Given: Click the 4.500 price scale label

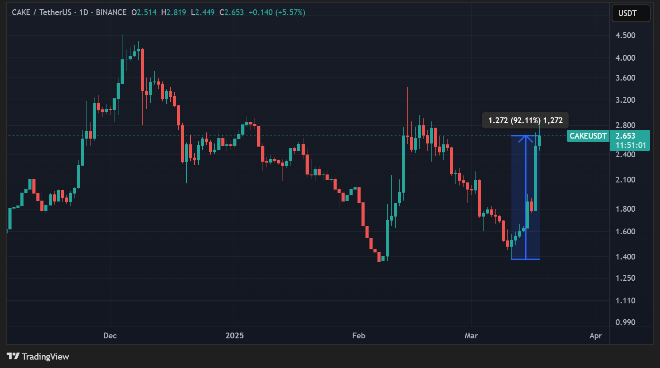Looking at the screenshot, I should (625, 35).
